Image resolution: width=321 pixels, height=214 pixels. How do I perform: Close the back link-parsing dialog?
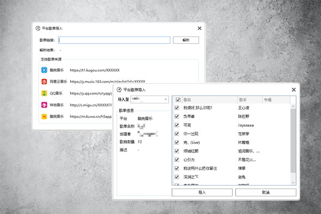click(x=200, y=28)
